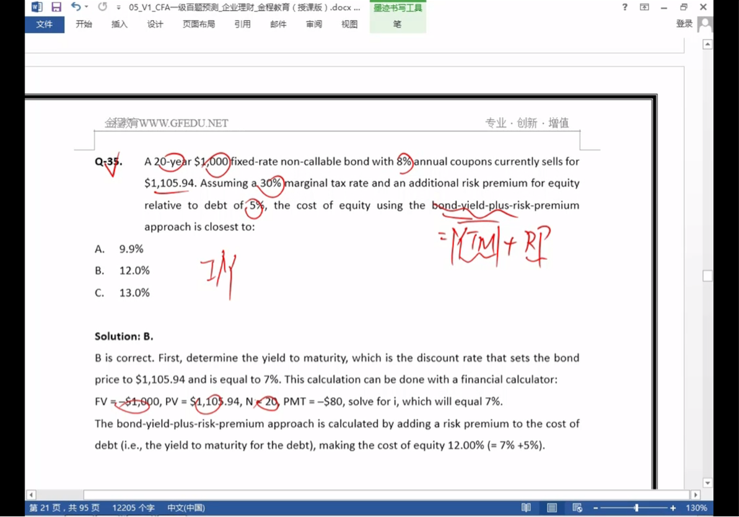Switch to the 邮件 (Mailings) tab

pyautogui.click(x=278, y=25)
